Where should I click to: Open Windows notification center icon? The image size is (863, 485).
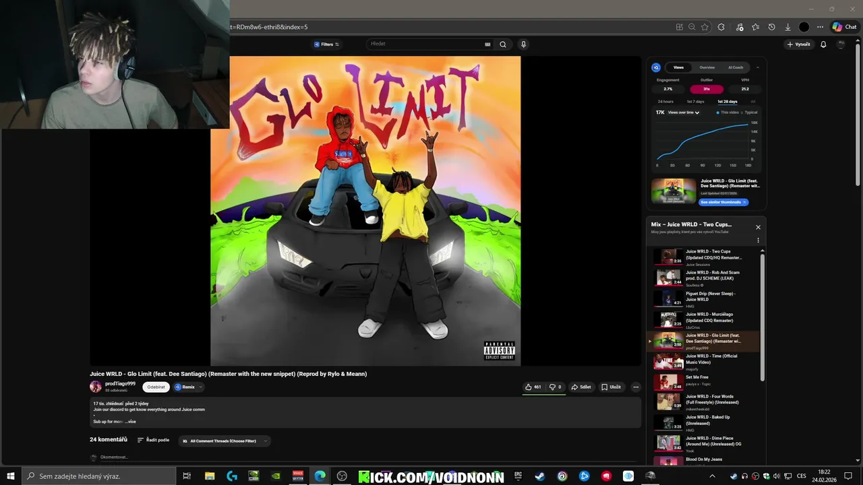click(x=848, y=476)
